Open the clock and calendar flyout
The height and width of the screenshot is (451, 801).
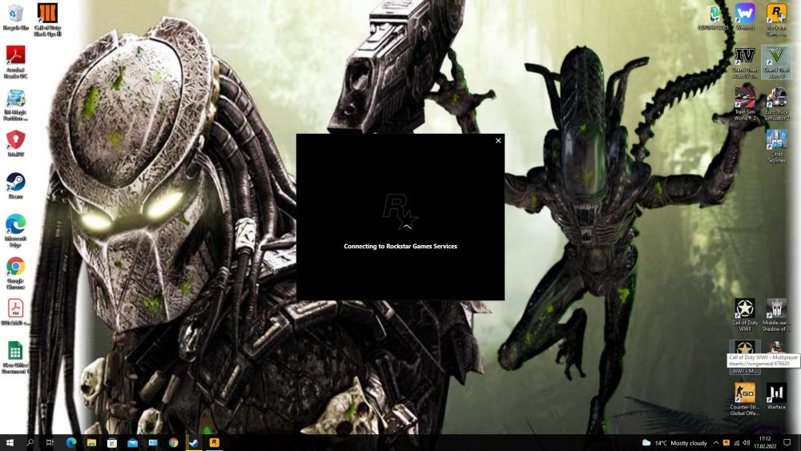pyautogui.click(x=765, y=443)
